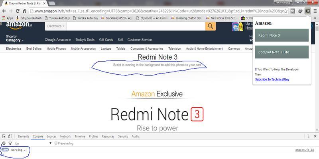The height and width of the screenshot is (159, 319).
Task: Open the Timeline tab
Action: tap(80, 136)
